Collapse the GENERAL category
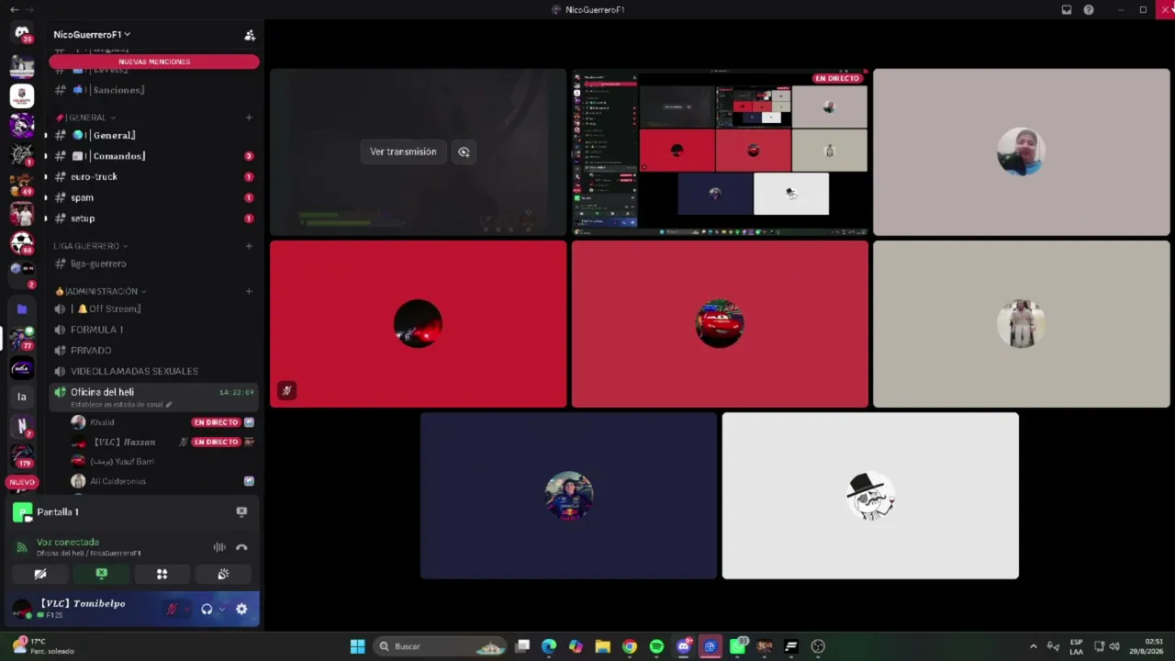This screenshot has height=661, width=1175. (x=85, y=118)
